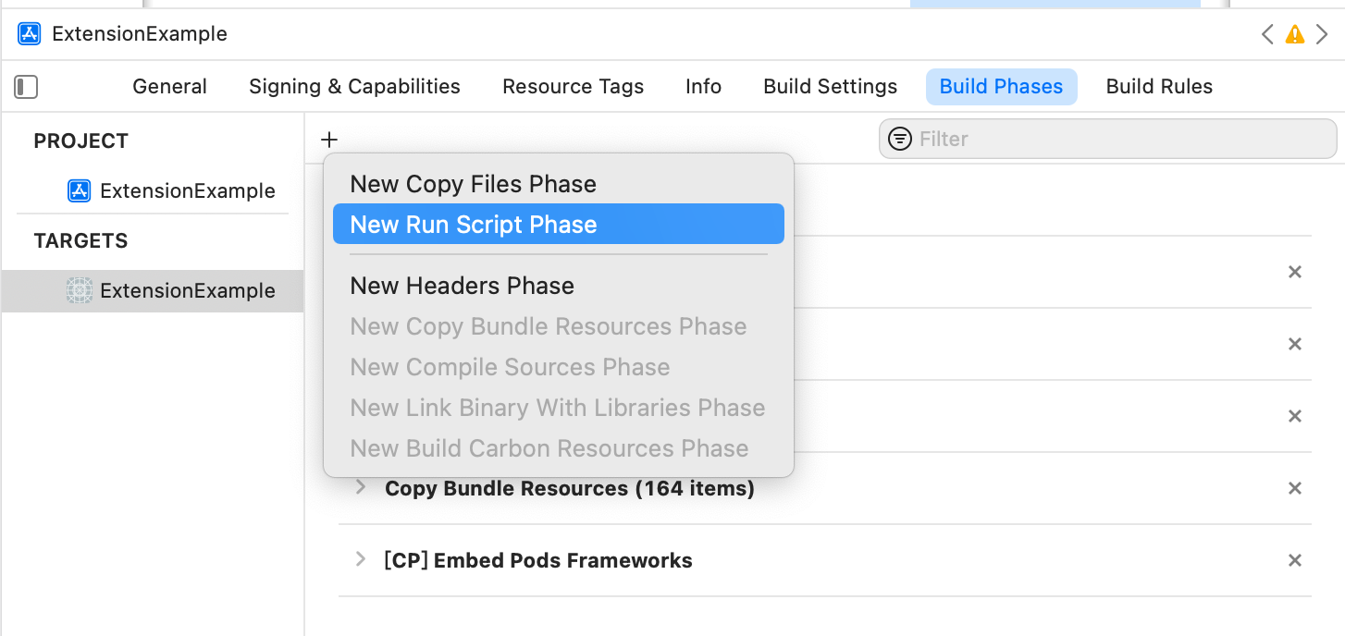Delete the Copy Bundle Resources phase
The width and height of the screenshot is (1345, 636).
click(x=1295, y=488)
